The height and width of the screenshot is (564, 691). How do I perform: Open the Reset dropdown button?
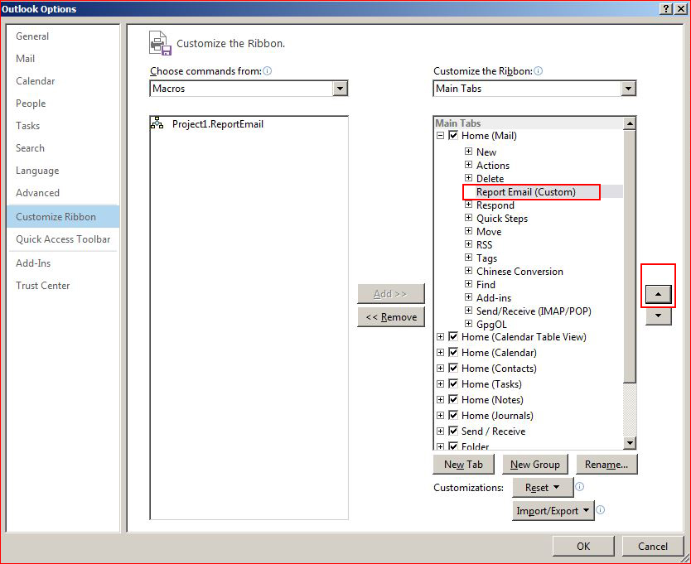coord(543,487)
